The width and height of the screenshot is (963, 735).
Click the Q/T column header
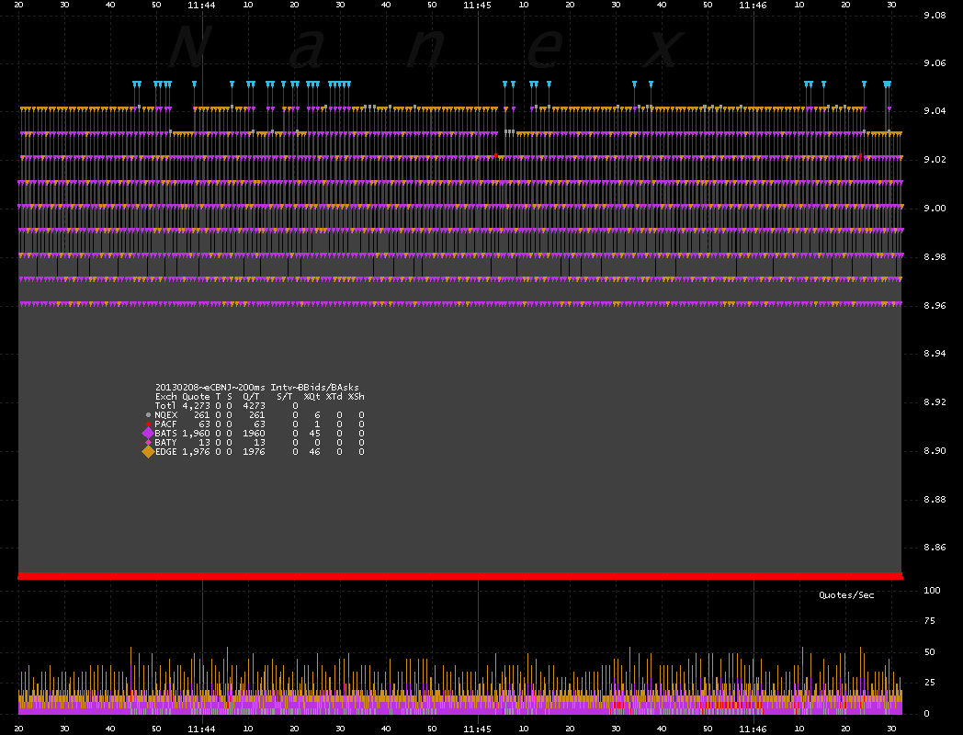tap(251, 397)
